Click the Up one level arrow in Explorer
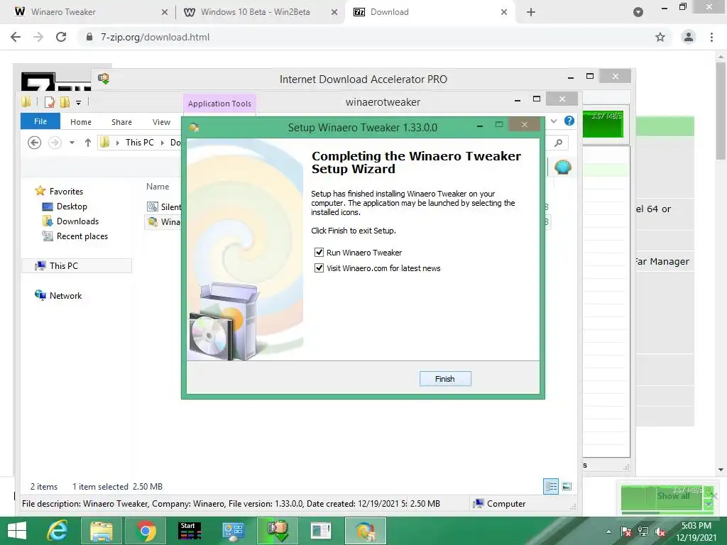Viewport: 727px width, 545px height. [x=87, y=143]
